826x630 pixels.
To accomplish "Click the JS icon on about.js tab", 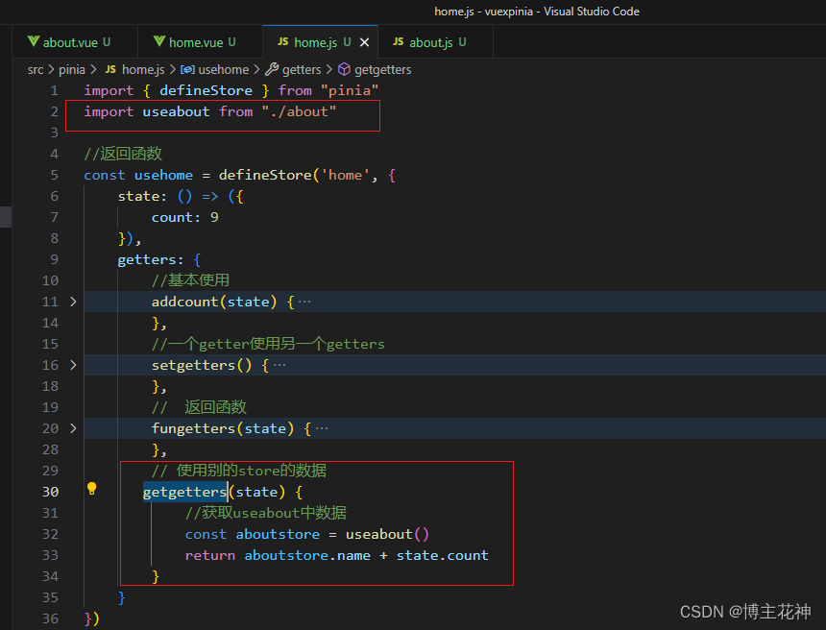I will coord(399,41).
